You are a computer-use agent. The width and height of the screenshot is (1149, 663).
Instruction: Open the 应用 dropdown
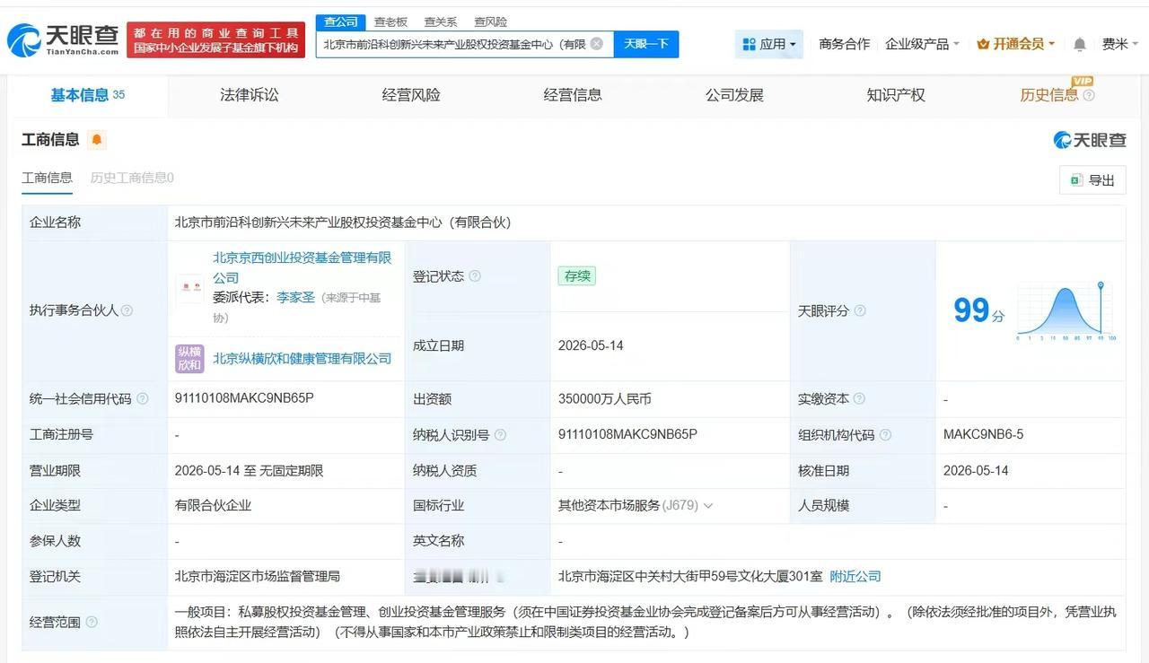tap(769, 44)
